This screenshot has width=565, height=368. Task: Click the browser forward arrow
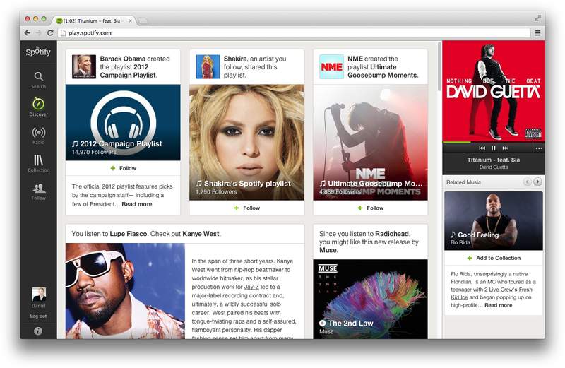(x=39, y=32)
